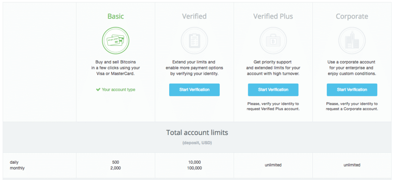Click the monthly limit row label
The height and width of the screenshot is (180, 394).
tap(17, 168)
